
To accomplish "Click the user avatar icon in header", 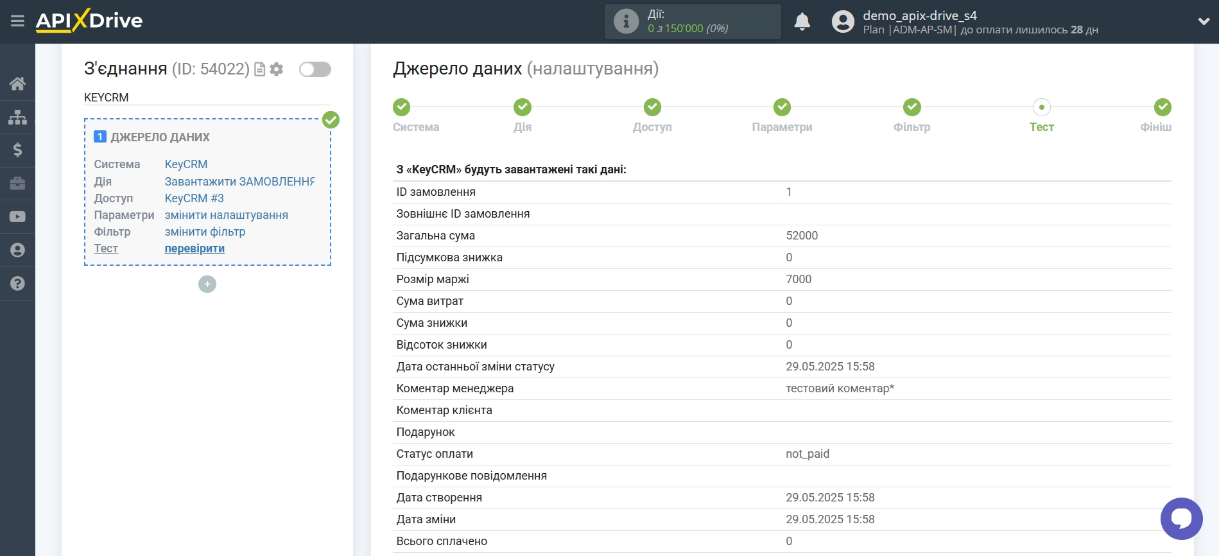I will pos(843,22).
